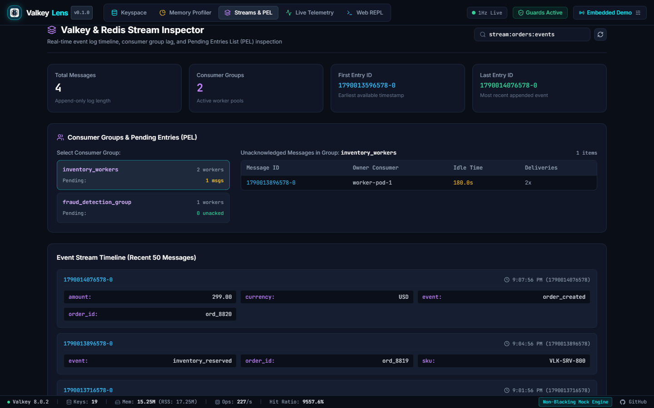This screenshot has width=654, height=408.
Task: Click the Valkey 8.0.2 status entry
Action: coord(28,402)
